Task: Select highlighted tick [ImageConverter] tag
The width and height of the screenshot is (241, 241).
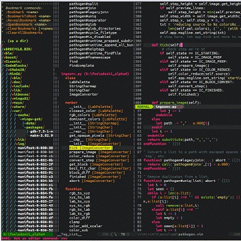Action: (91, 148)
